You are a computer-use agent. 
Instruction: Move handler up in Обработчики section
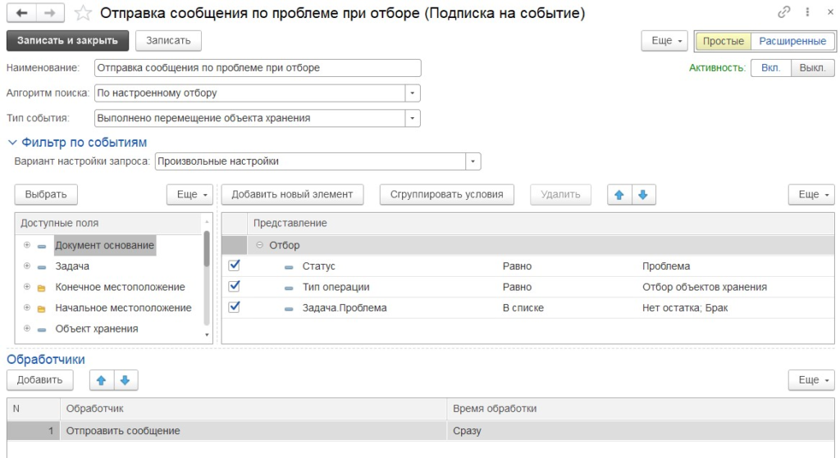[x=103, y=380]
